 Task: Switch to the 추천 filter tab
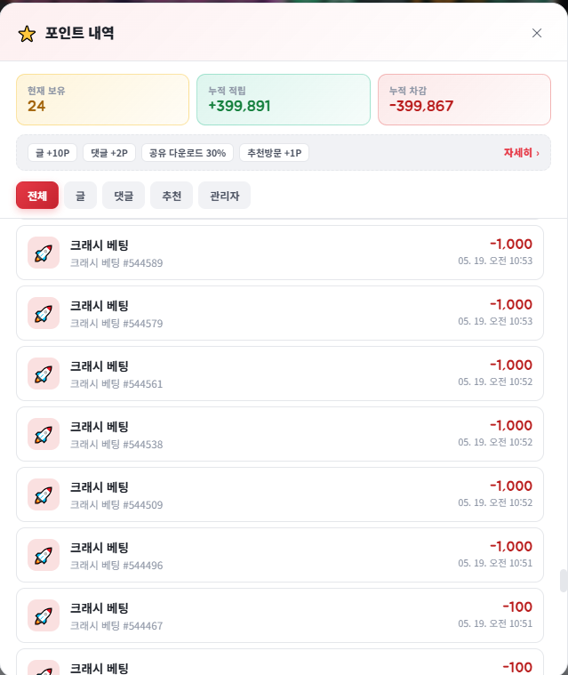coord(172,196)
